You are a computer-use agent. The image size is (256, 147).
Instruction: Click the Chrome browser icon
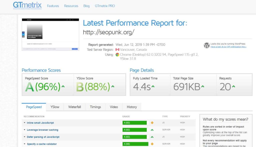tap(117, 54)
